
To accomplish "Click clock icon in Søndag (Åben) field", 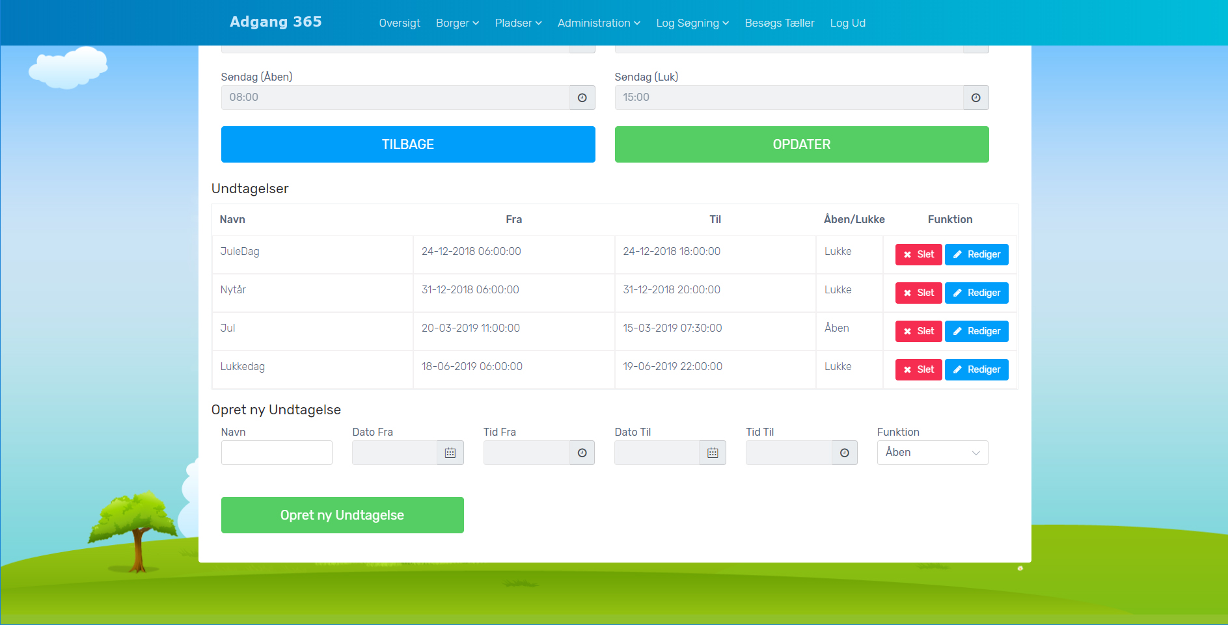I will 582,98.
